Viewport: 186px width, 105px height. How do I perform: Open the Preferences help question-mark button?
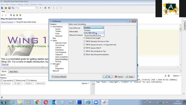pos(129,21)
